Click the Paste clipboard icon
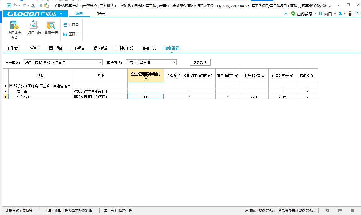Image resolution: width=361 pixels, height=215 pixels. point(47,5)
